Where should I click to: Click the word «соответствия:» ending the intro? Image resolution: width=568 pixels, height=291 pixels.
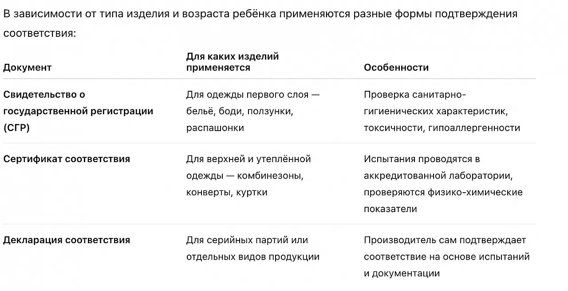click(39, 33)
